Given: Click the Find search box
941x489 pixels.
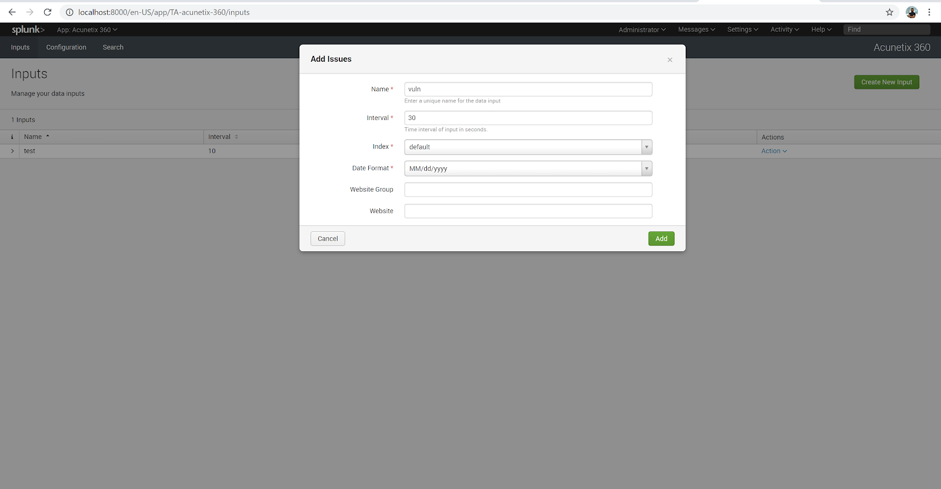Looking at the screenshot, I should pyautogui.click(x=886, y=29).
